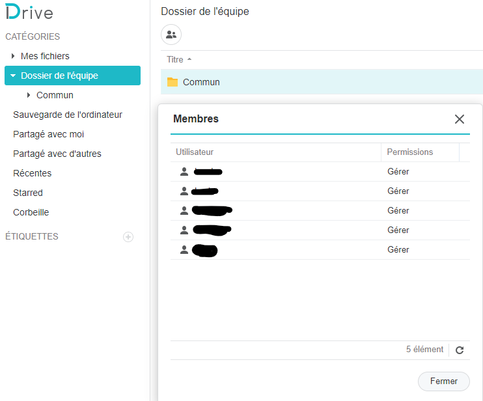Expand the Mes fichiers tree arrow
The image size is (483, 401).
[x=13, y=56]
